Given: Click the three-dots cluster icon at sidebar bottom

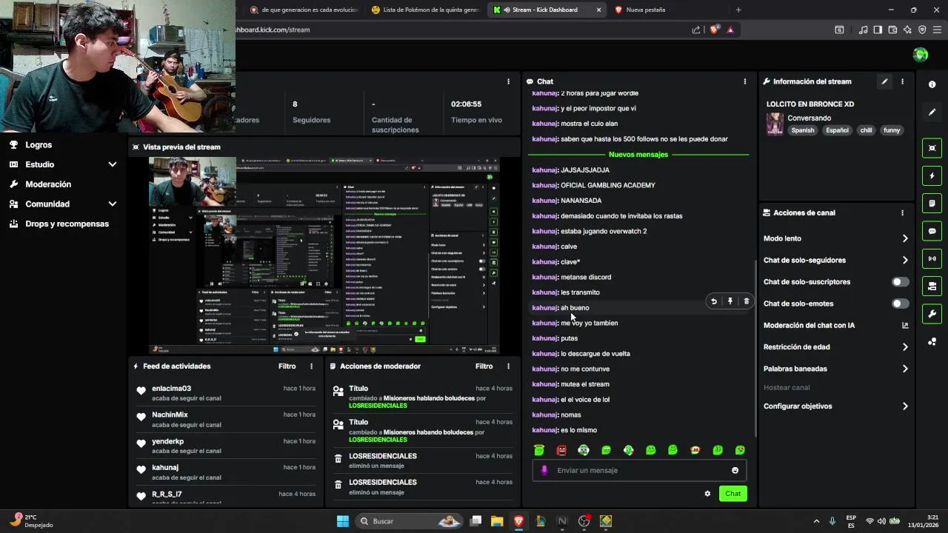Looking at the screenshot, I should [x=932, y=341].
